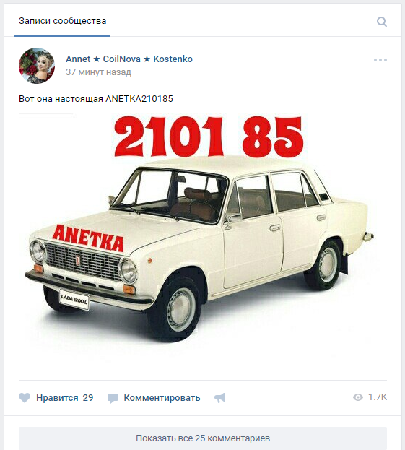Show who liked via the 29 count
The width and height of the screenshot is (405, 450).
(88, 398)
